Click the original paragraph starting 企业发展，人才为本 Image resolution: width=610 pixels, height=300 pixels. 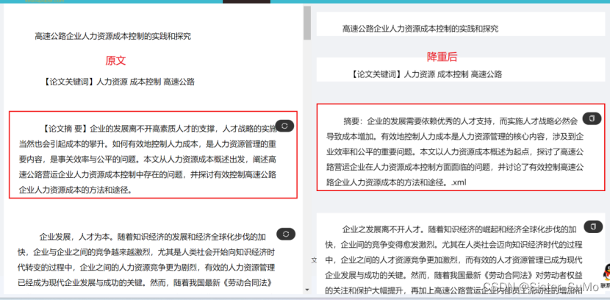click(x=146, y=259)
